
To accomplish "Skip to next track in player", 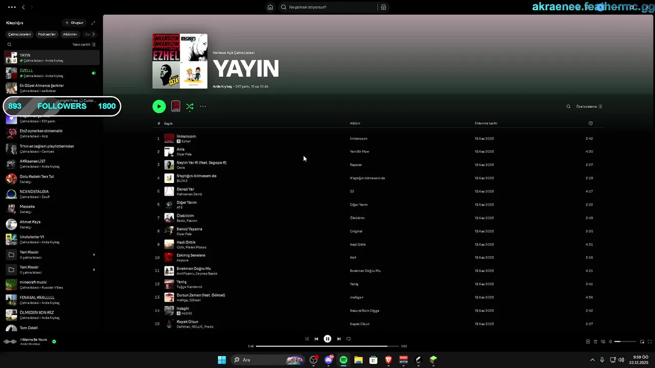I will tap(339, 339).
